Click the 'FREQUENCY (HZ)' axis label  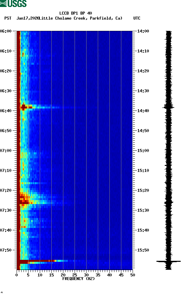(79, 279)
